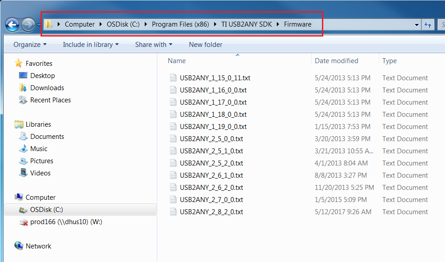Click the Network icon in navigation pane
Image resolution: width=445 pixels, height=262 pixels.
click(x=19, y=246)
